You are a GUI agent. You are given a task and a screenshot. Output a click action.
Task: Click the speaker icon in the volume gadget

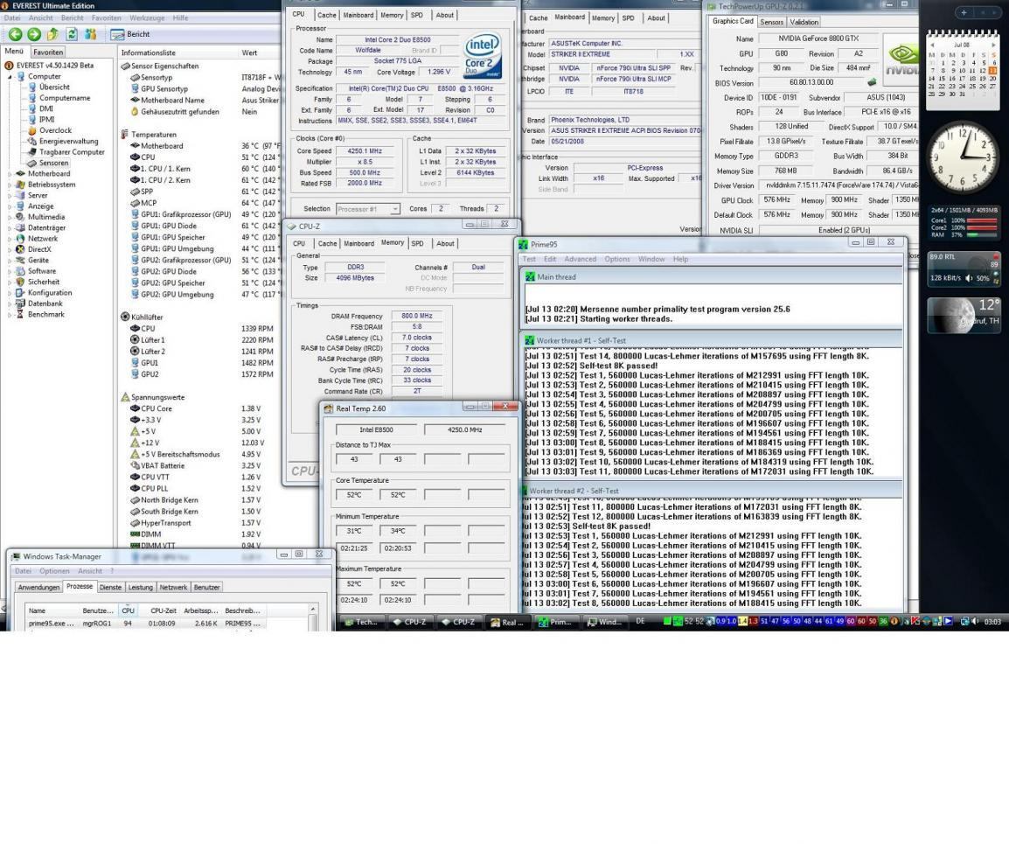969,278
